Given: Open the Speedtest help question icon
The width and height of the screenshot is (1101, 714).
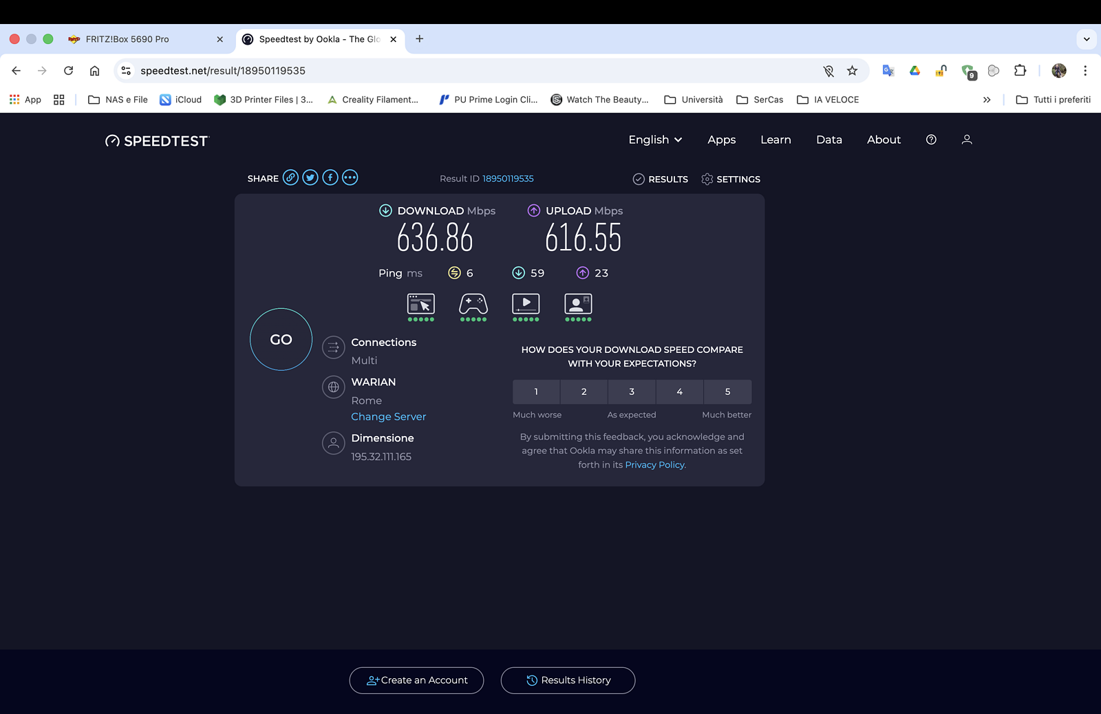Looking at the screenshot, I should point(931,140).
